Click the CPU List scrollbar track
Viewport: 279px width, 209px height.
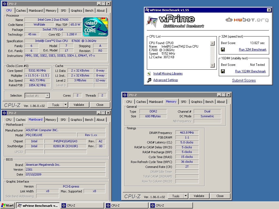(213, 54)
